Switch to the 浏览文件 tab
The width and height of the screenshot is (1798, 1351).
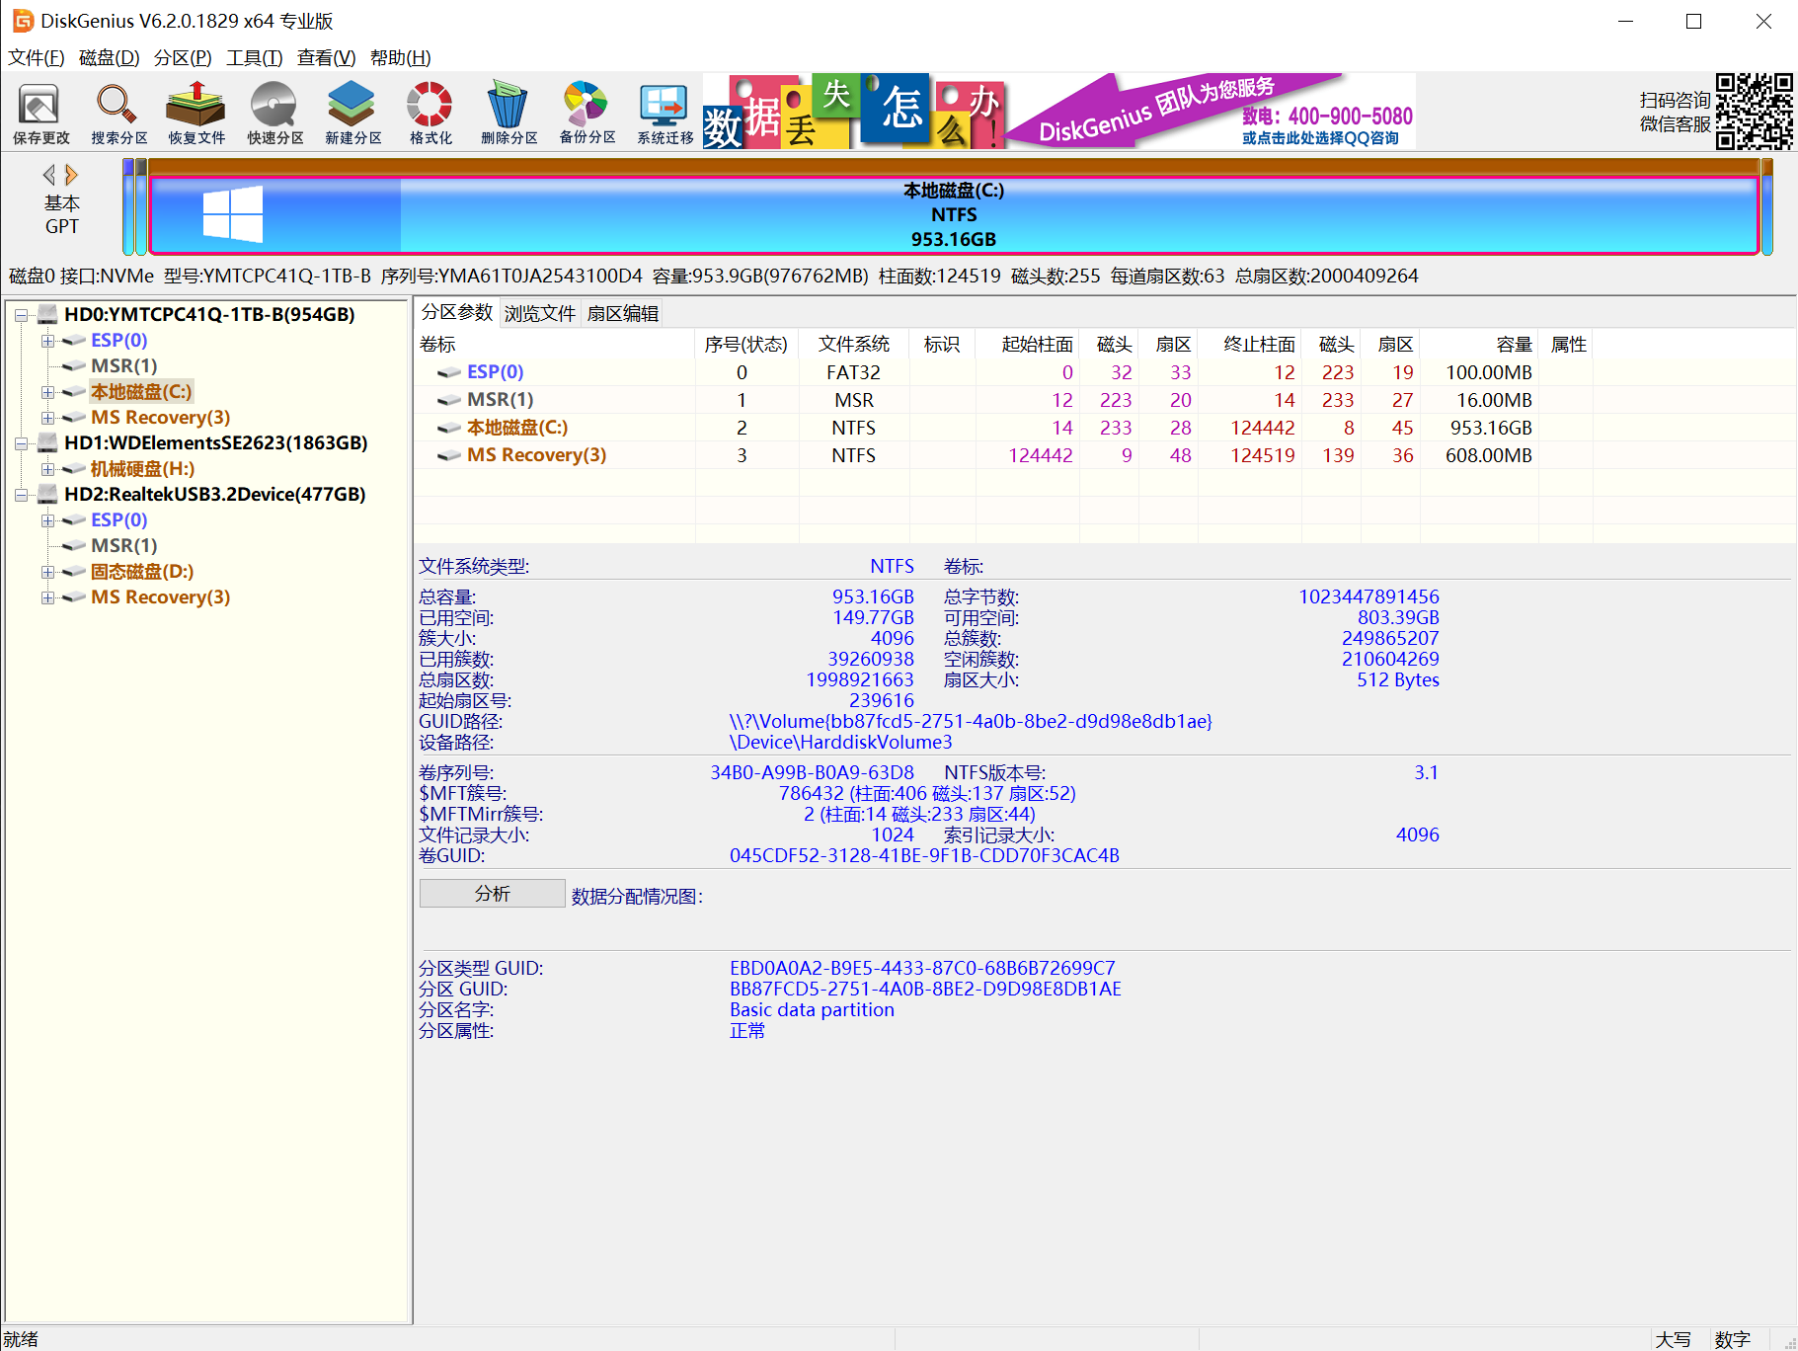tap(540, 314)
